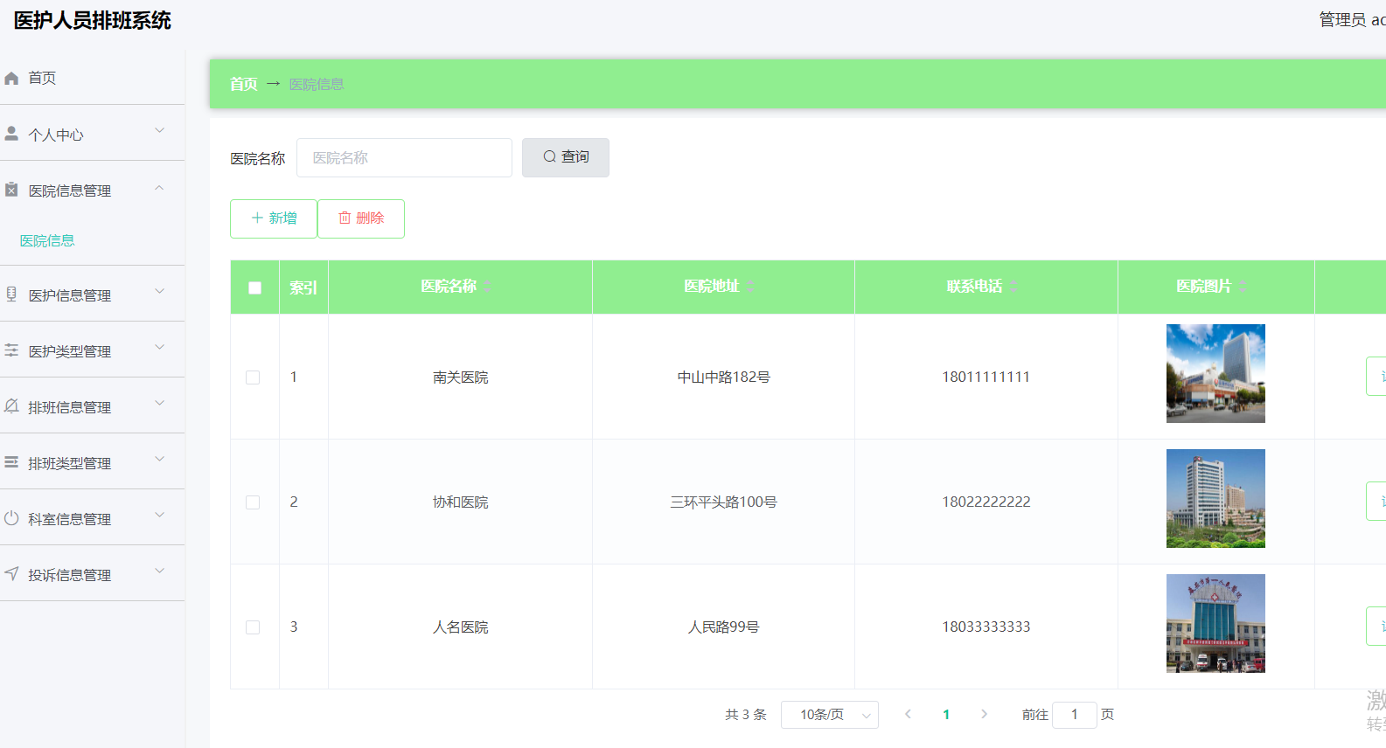Viewport: 1386px width, 748px height.
Task: Open the 投诉信息管理 menu label
Action: (70, 575)
